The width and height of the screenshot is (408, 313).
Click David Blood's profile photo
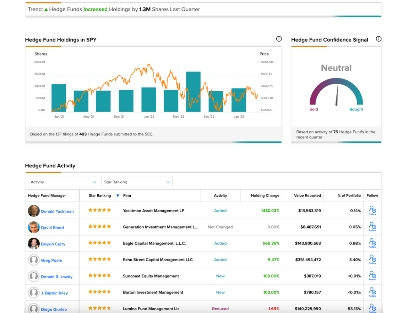[x=34, y=227]
